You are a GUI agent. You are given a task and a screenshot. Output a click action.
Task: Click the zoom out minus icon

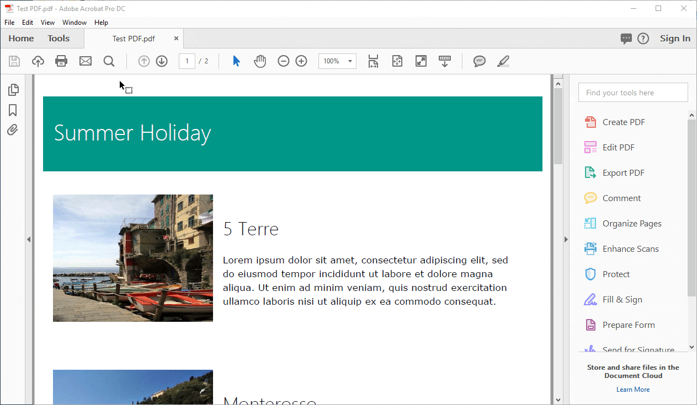point(283,61)
